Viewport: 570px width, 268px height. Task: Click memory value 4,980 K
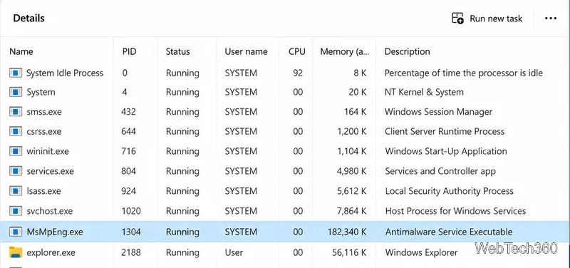(x=352, y=171)
